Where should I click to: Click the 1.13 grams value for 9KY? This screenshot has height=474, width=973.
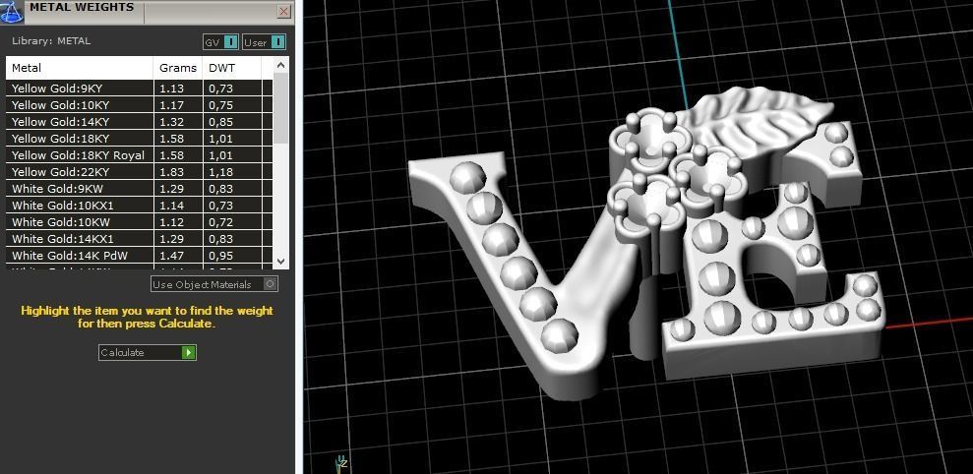171,89
